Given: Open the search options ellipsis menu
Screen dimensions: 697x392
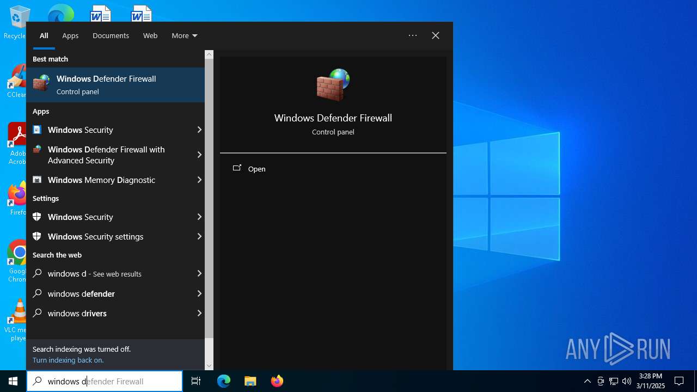Looking at the screenshot, I should 413,35.
